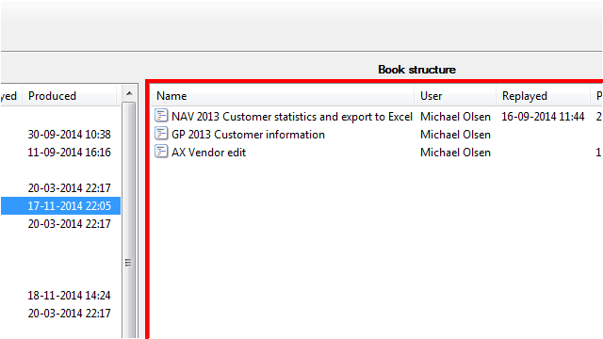Screen dimensions: 603x339
Task: Click Michael Olsen in the AX Vendor row
Action: pyautogui.click(x=455, y=153)
